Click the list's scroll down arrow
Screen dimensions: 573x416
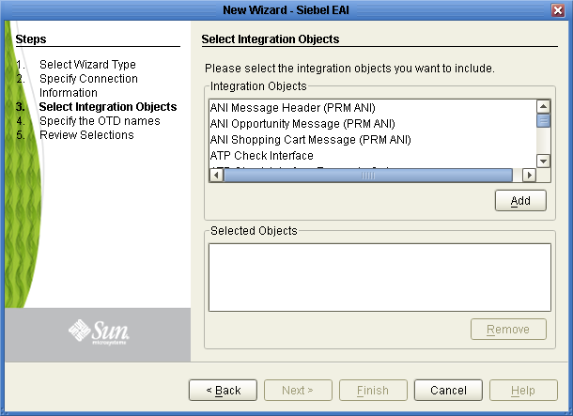pyautogui.click(x=543, y=161)
